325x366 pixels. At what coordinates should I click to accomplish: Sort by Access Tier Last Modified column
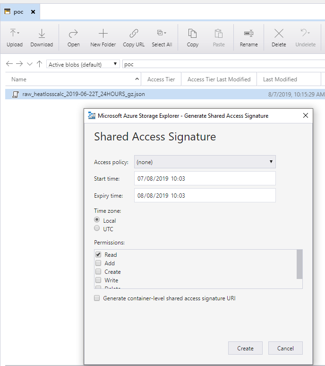[219, 79]
